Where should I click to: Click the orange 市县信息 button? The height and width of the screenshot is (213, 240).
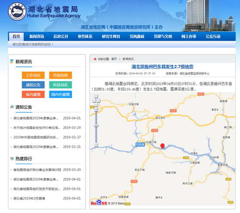click(61, 75)
